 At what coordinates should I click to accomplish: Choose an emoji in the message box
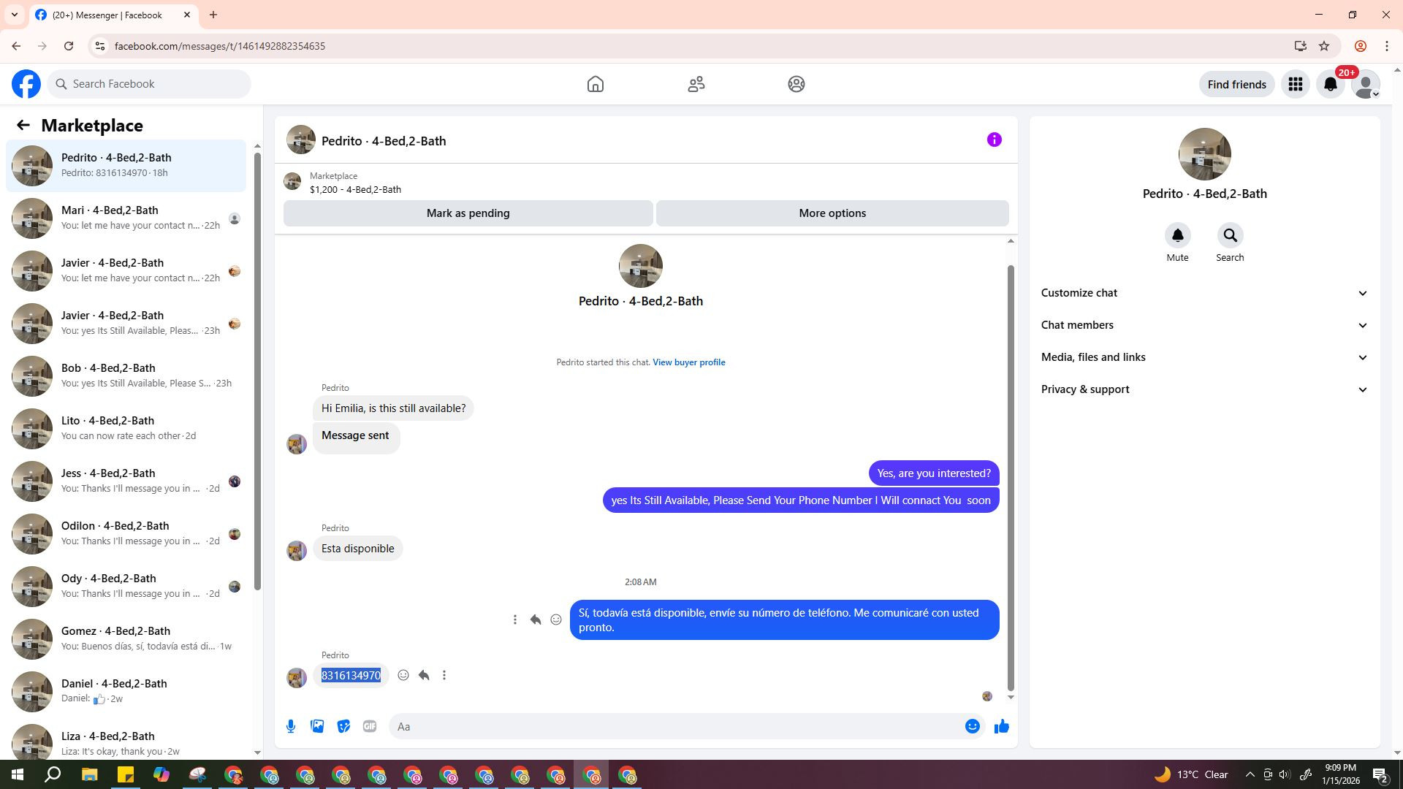[x=972, y=726]
